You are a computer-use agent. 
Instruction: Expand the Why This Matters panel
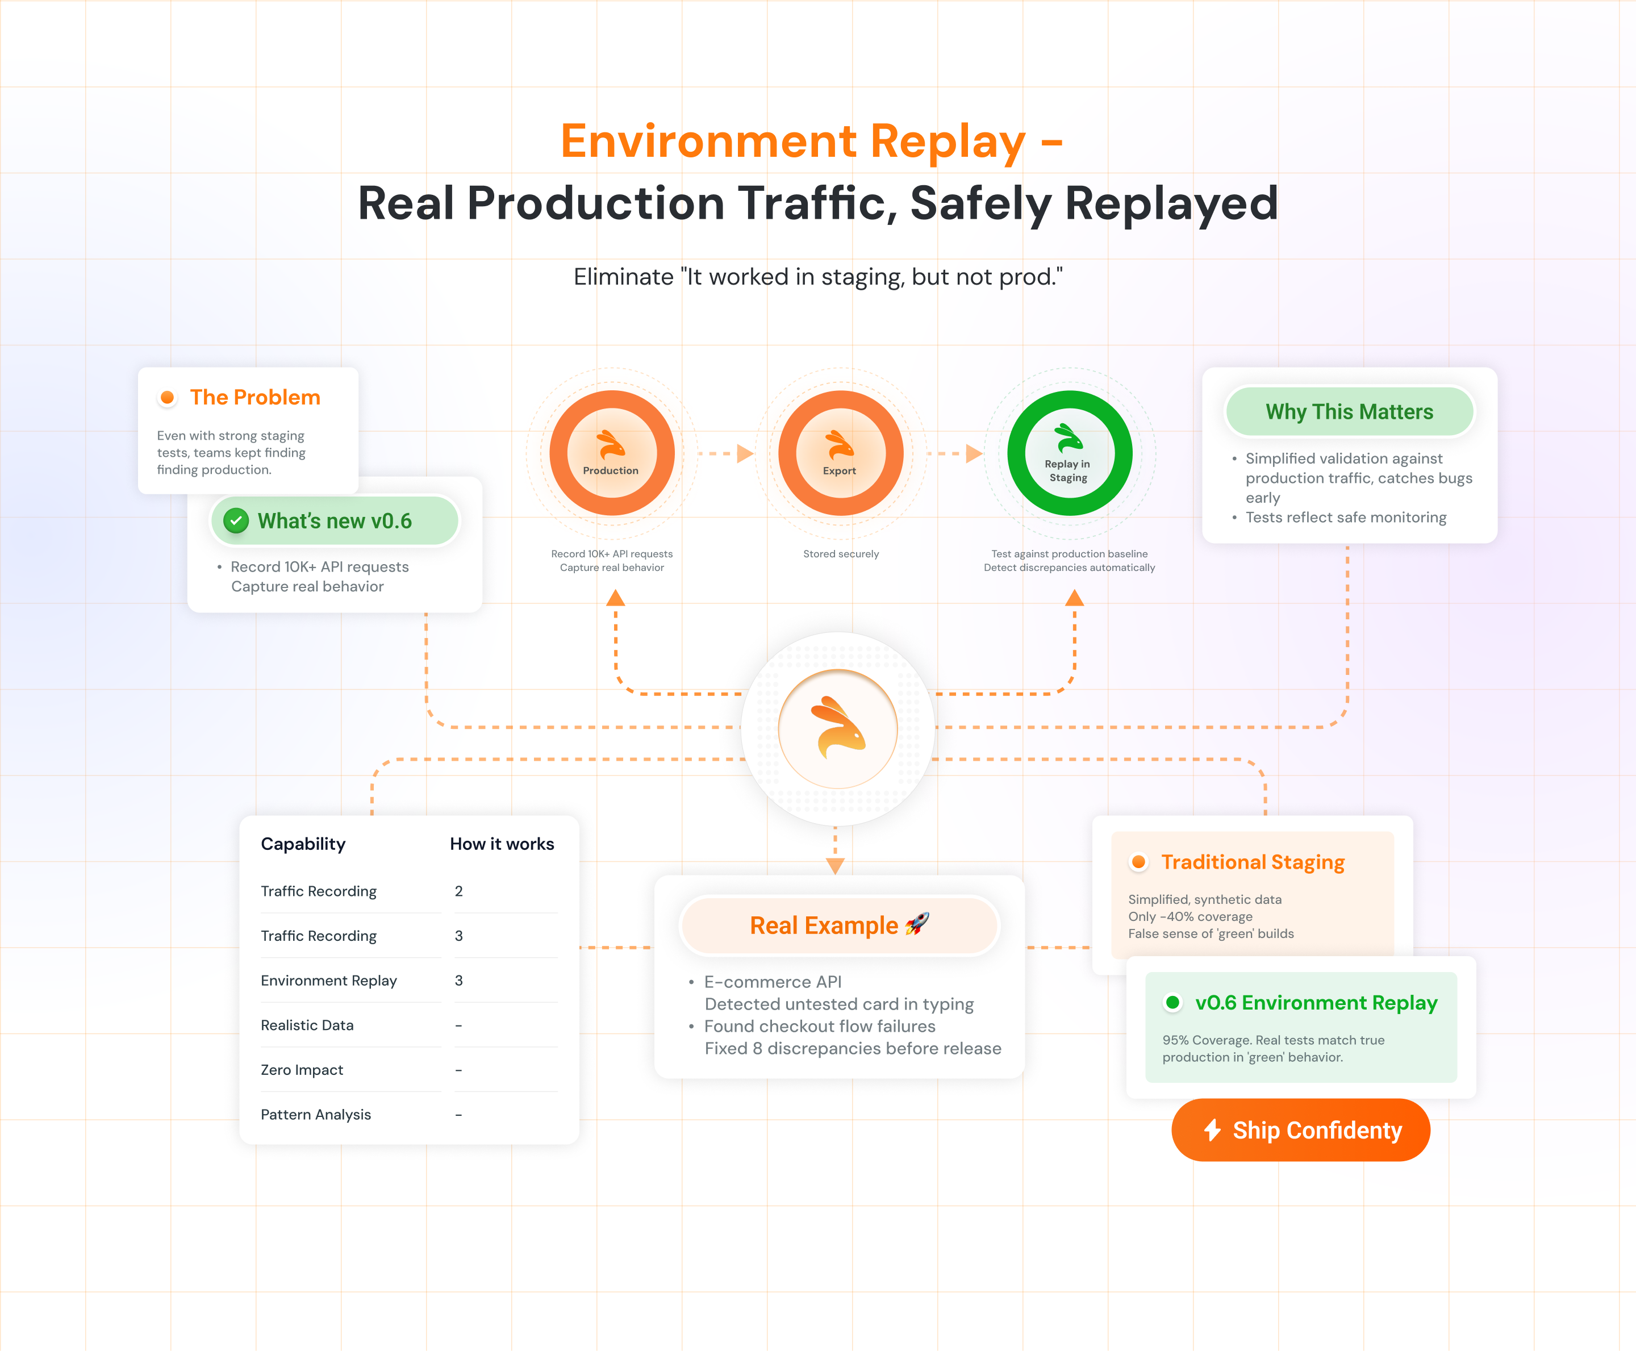[x=1349, y=412]
